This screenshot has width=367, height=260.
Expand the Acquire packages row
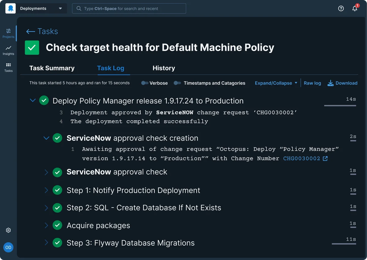[x=46, y=225]
